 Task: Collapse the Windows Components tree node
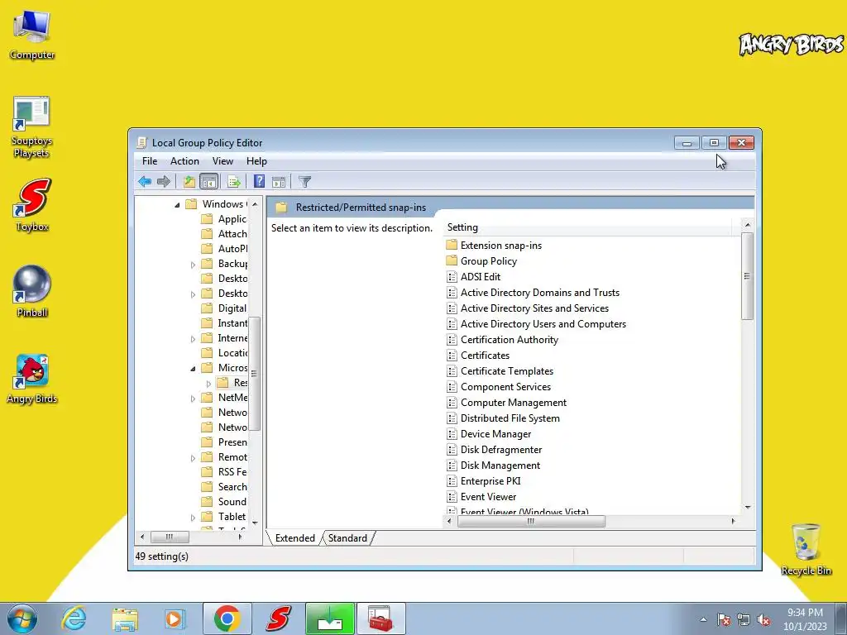[177, 205]
